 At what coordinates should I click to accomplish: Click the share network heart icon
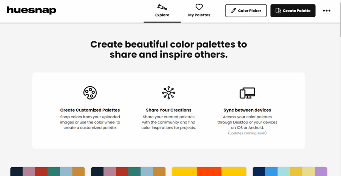pos(168,93)
